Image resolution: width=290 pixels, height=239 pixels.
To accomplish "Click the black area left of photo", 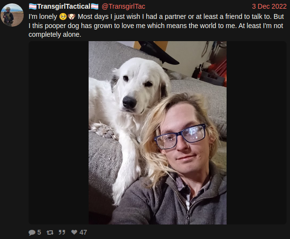I will pyautogui.click(x=59, y=133).
